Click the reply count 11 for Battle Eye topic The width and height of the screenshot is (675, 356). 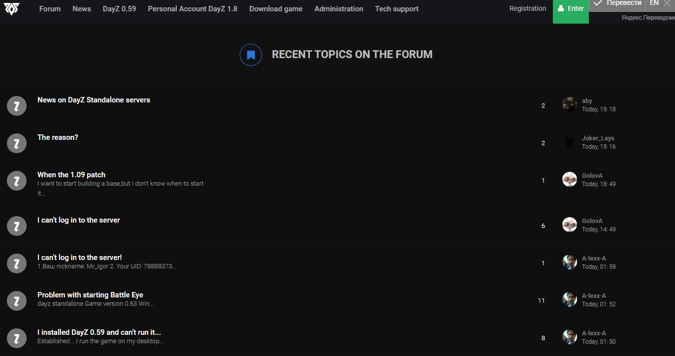coord(542,300)
